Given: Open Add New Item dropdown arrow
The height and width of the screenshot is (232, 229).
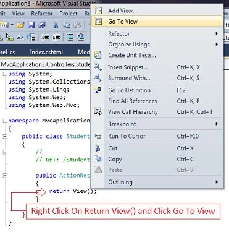Looking at the screenshot, I should pyautogui.click(x=12, y=25).
